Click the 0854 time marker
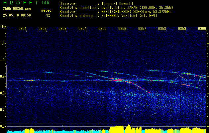The height and width of the screenshot is (133, 209). (82, 29)
